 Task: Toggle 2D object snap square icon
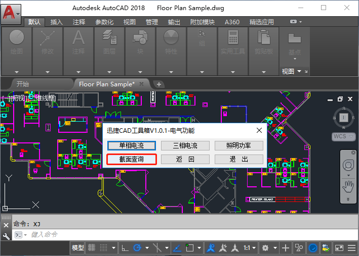click(189, 248)
